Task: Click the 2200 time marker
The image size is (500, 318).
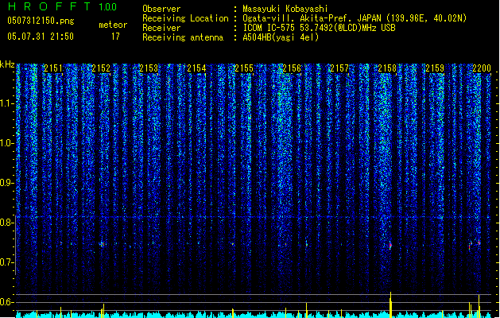Action: 482,68
